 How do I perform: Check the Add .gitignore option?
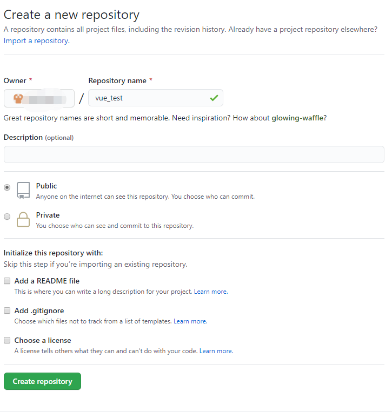(x=7, y=310)
